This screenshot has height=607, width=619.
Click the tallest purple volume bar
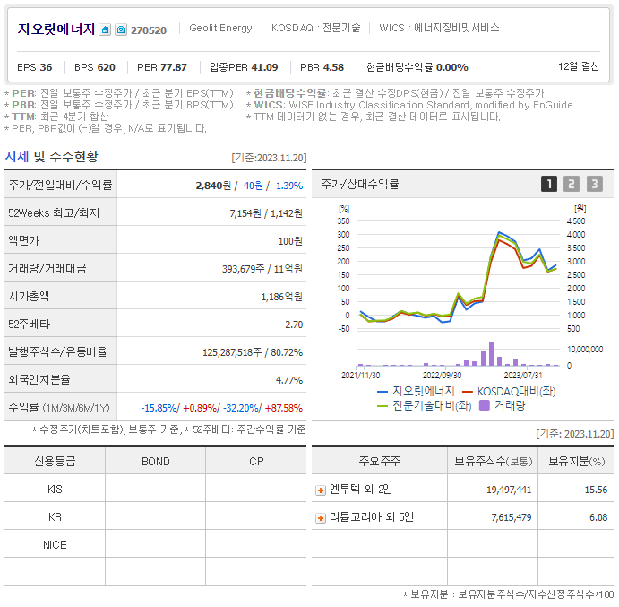click(x=491, y=353)
